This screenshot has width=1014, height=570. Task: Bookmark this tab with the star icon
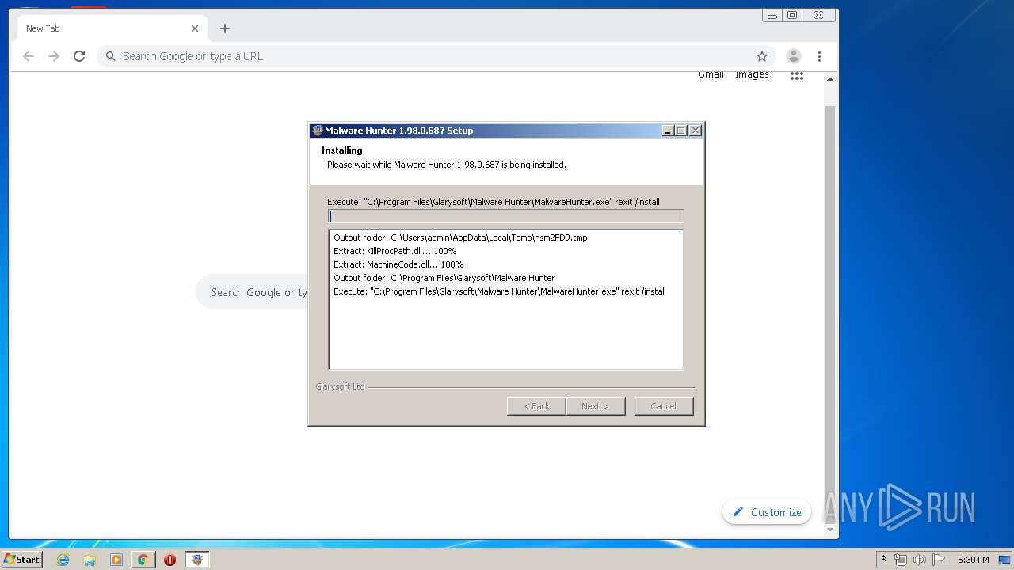click(762, 56)
